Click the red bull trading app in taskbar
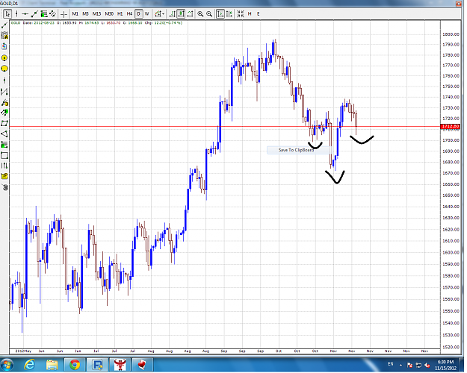 120,365
